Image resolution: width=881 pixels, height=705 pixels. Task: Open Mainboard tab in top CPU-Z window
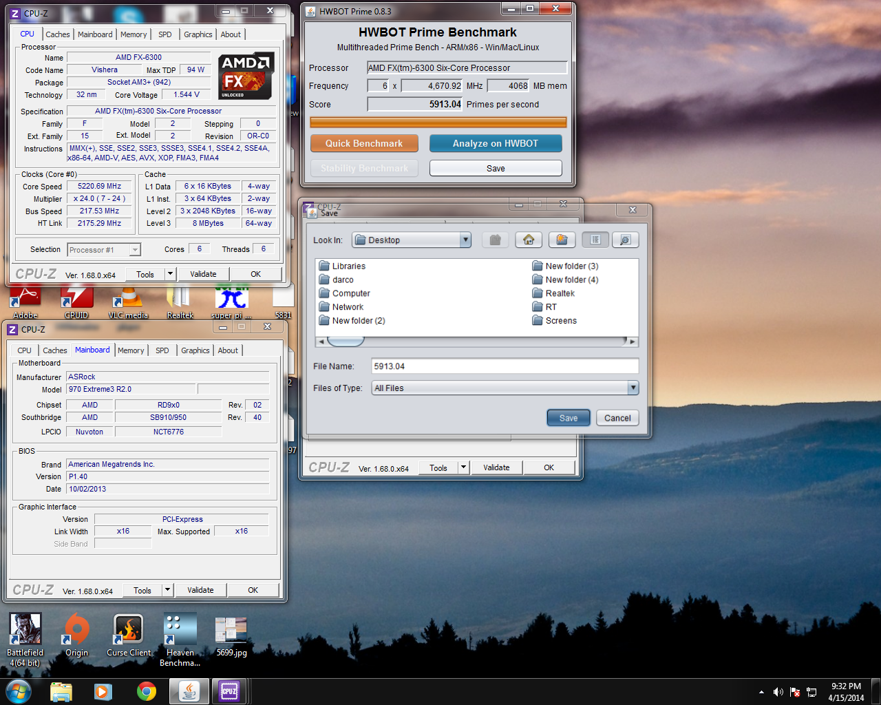click(95, 34)
